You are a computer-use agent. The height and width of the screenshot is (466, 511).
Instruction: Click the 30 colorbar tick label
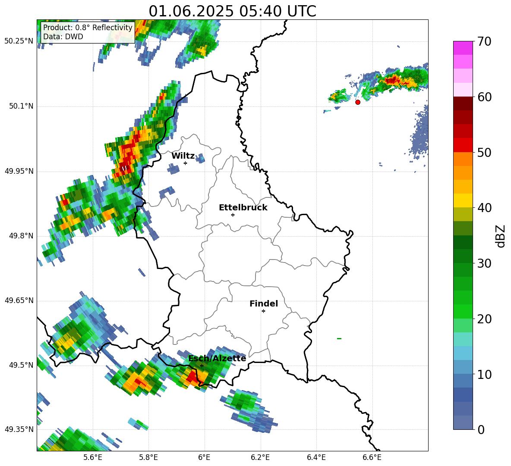pos(484,263)
